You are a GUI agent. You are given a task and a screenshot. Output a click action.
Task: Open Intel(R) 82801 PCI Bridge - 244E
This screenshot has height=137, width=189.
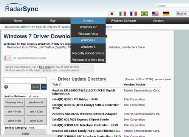coord(75,99)
